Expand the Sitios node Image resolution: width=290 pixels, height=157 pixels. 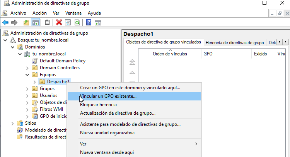pos(13,123)
